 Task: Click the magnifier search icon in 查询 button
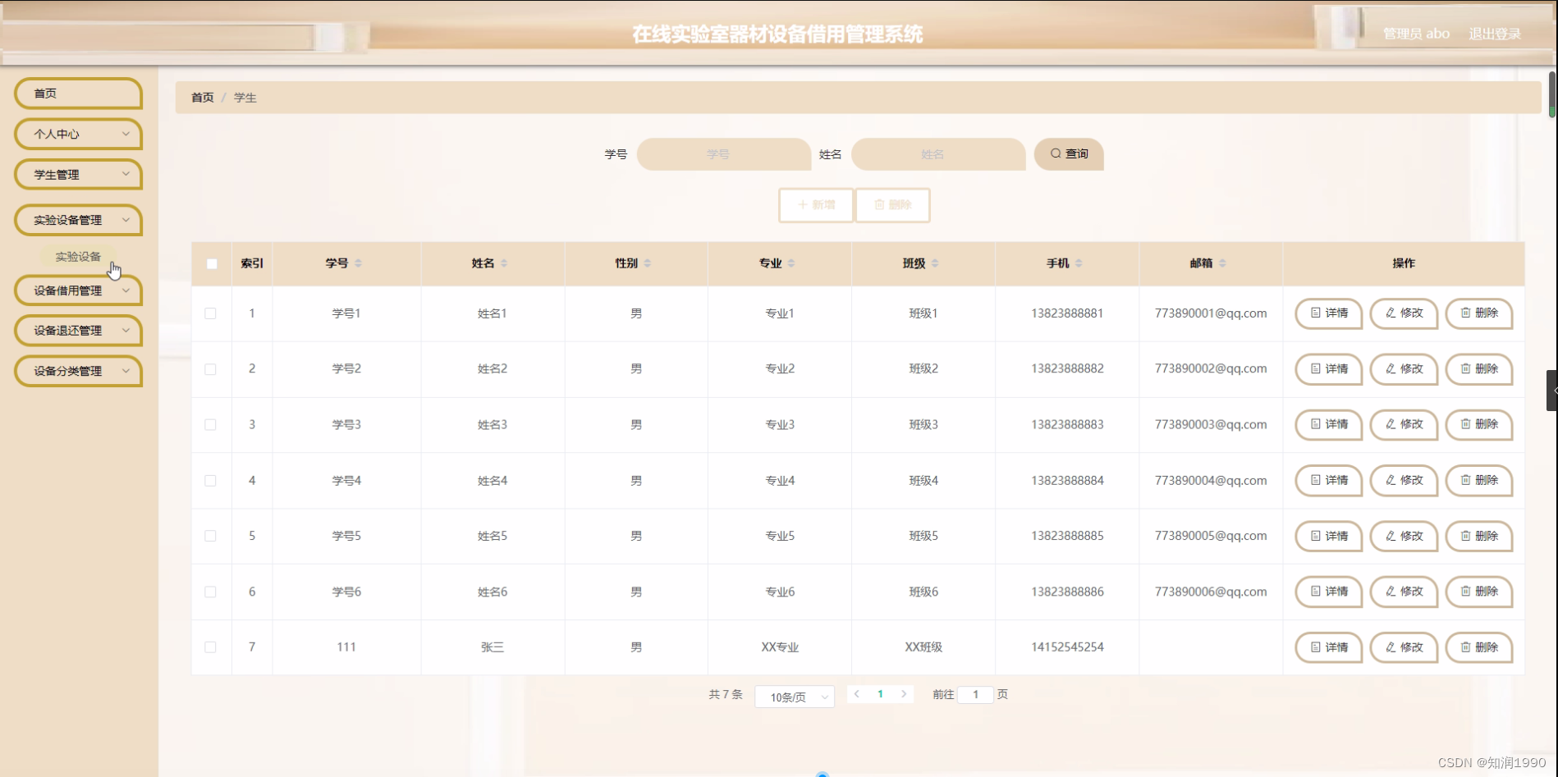(x=1057, y=153)
